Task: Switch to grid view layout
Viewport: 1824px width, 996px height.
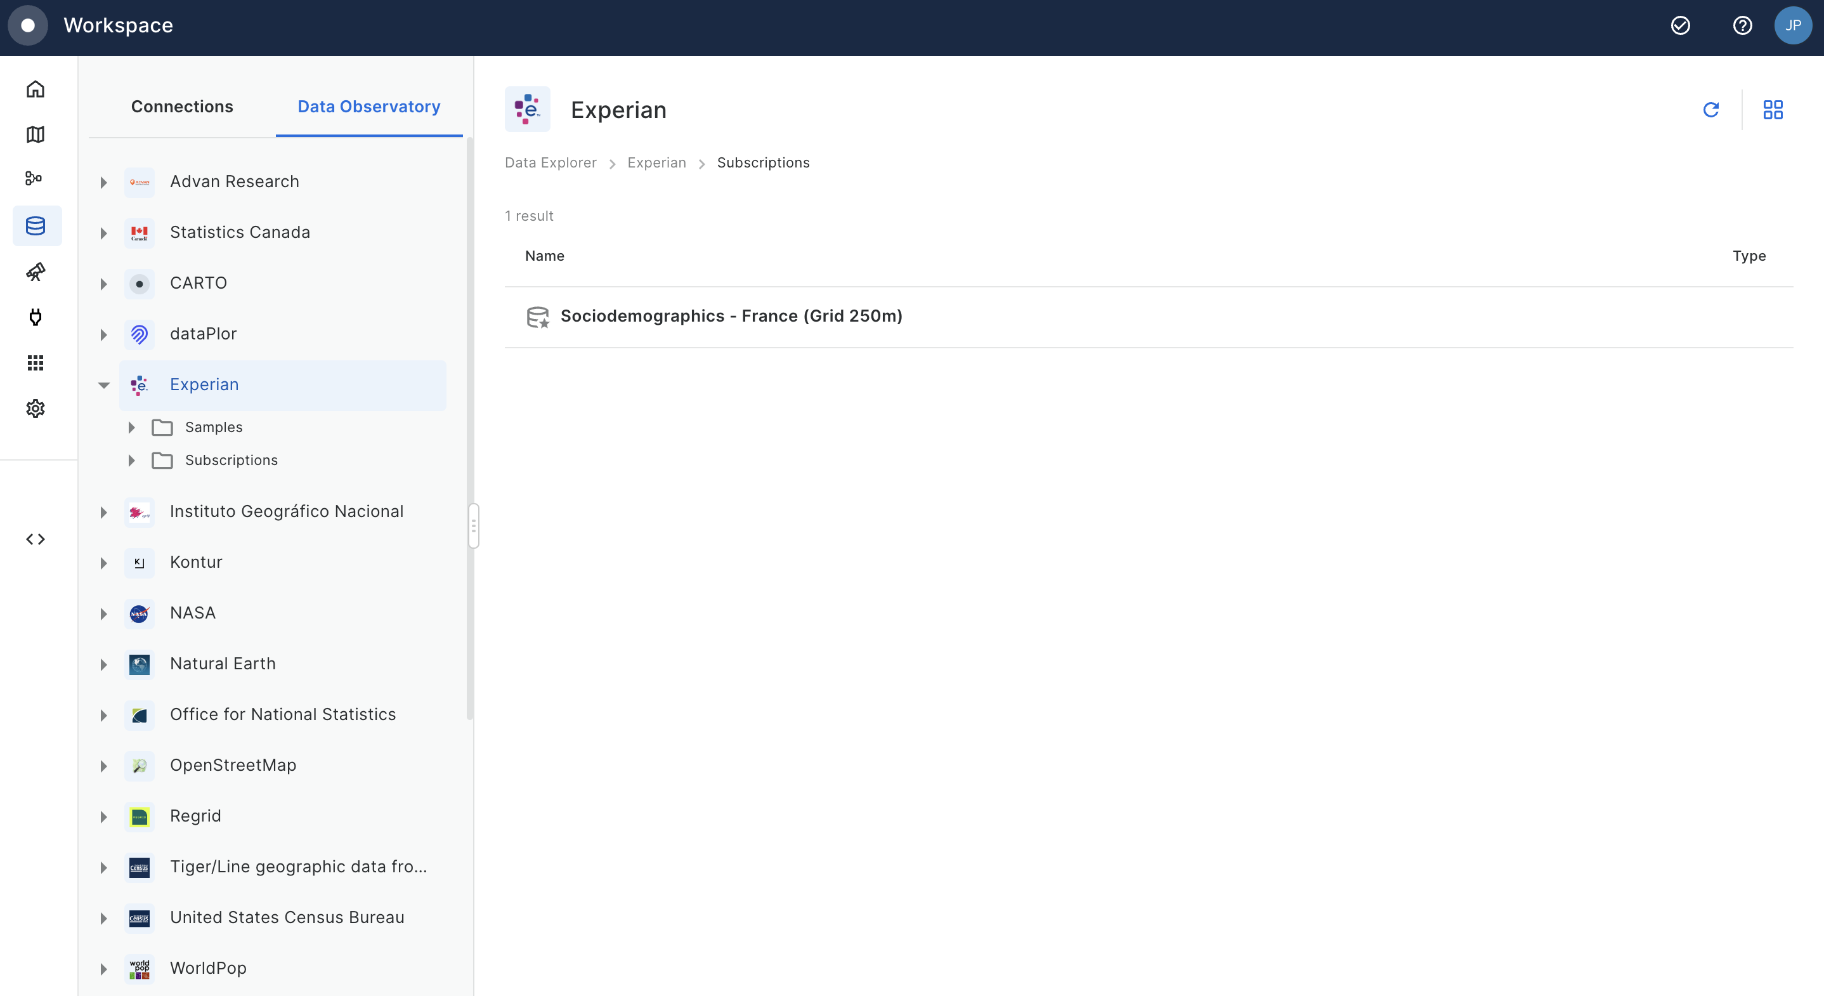Action: tap(1772, 110)
